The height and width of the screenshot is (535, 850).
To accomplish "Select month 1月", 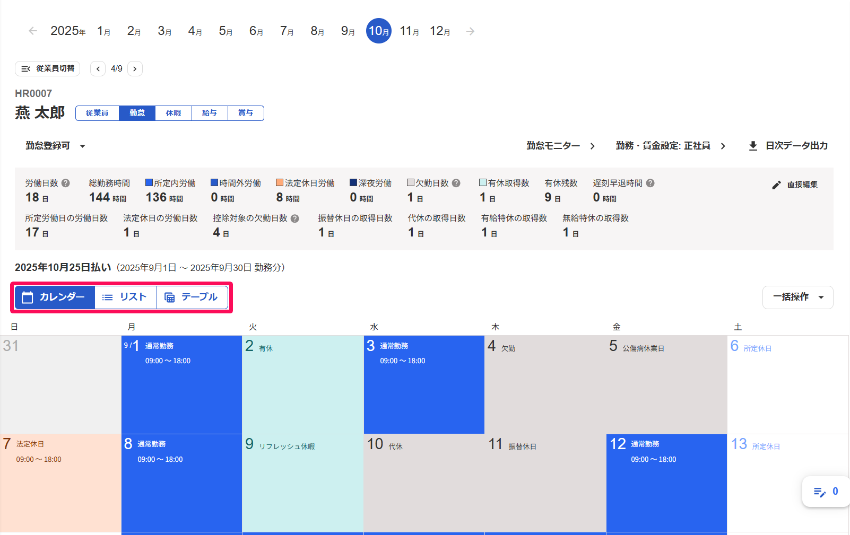I will [104, 31].
